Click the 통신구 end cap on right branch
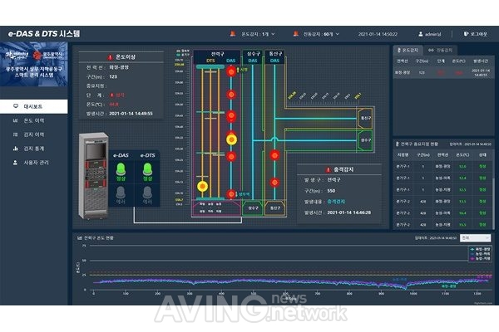 point(365,118)
